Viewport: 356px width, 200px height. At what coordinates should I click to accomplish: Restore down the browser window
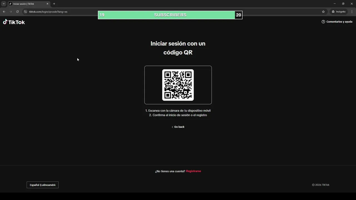343,4
